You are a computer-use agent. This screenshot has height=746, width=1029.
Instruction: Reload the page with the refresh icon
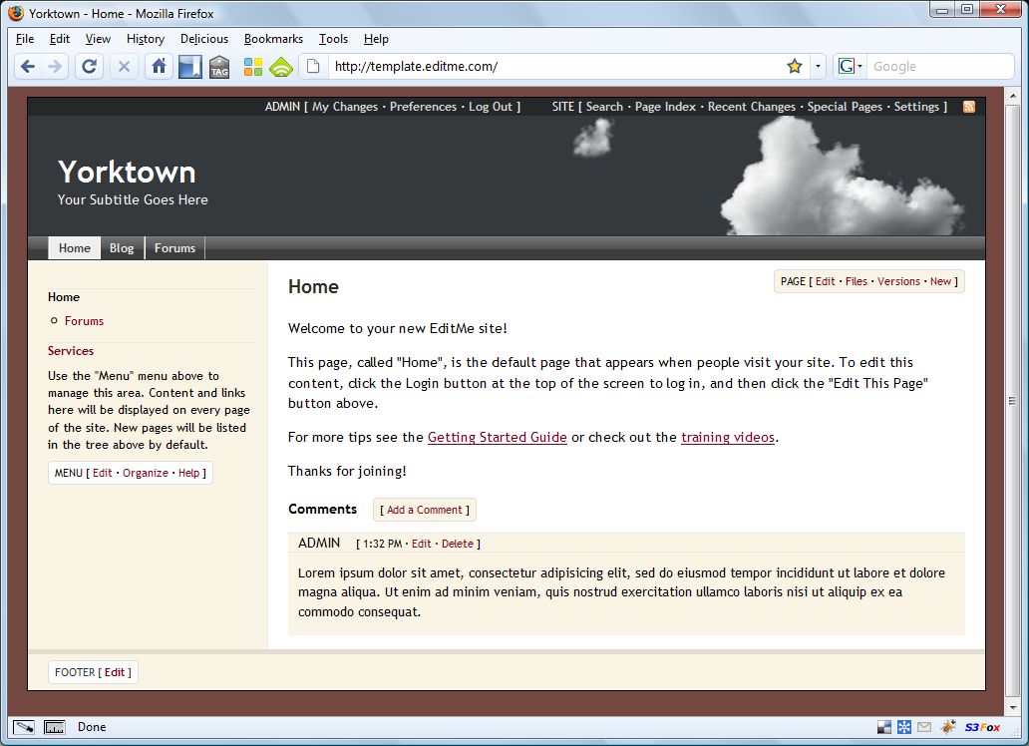(89, 67)
